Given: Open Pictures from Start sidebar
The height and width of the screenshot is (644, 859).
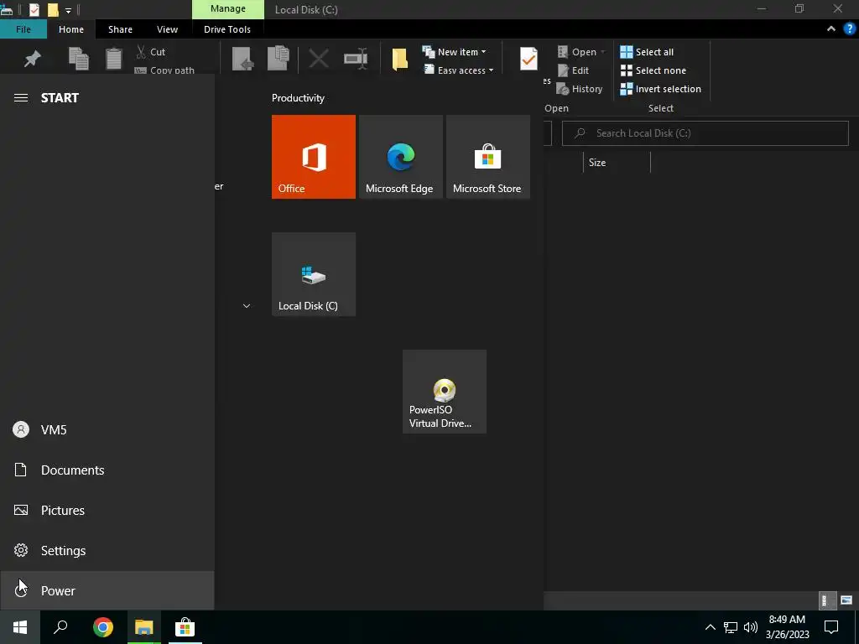Looking at the screenshot, I should 107,511.
